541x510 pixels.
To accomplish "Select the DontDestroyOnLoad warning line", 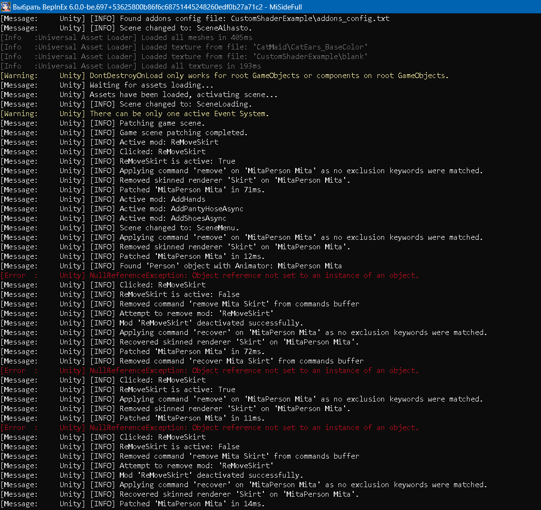I will (269, 76).
